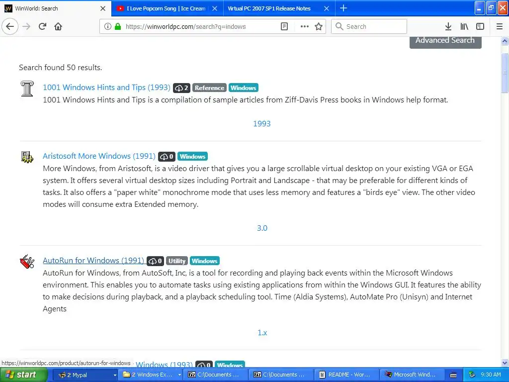Click Windows tag on 1001 Windows Hints

[244, 88]
